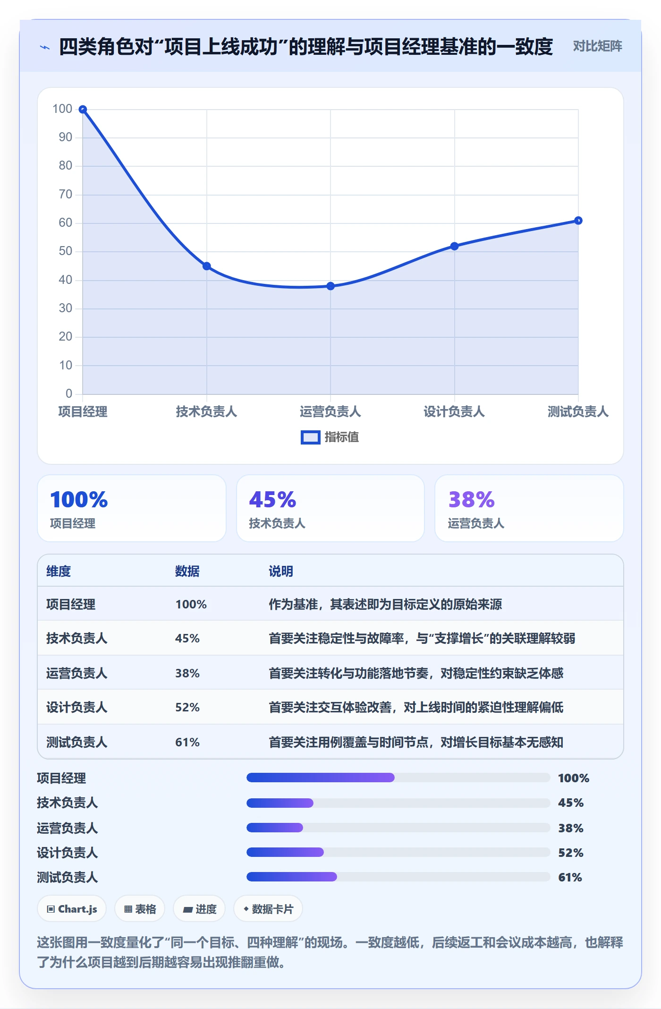Click the 对比矩阵 label in the header
The width and height of the screenshot is (661, 1009).
click(x=597, y=46)
